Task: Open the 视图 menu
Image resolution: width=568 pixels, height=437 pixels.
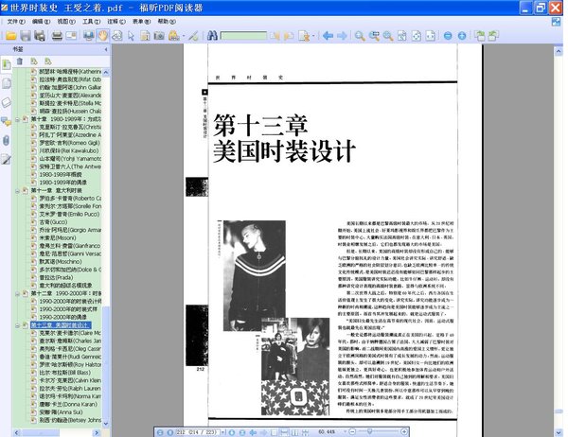Action: (x=63, y=20)
